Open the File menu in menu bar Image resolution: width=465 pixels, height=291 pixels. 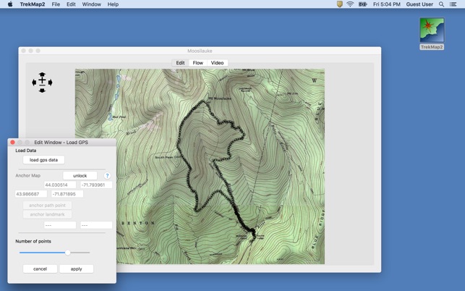[x=56, y=4]
